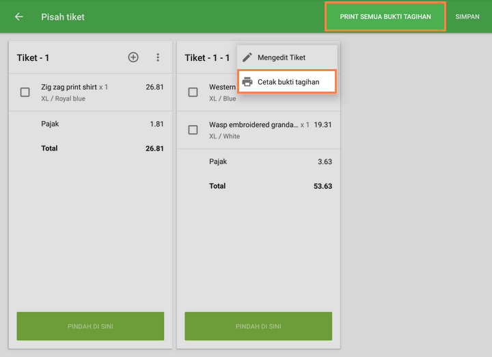Go back using the header arrow
This screenshot has width=492, height=357.
pos(18,16)
